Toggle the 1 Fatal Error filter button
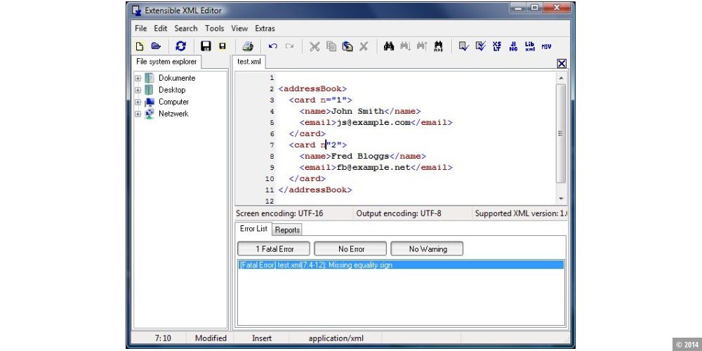This screenshot has height=351, width=702. pyautogui.click(x=274, y=249)
